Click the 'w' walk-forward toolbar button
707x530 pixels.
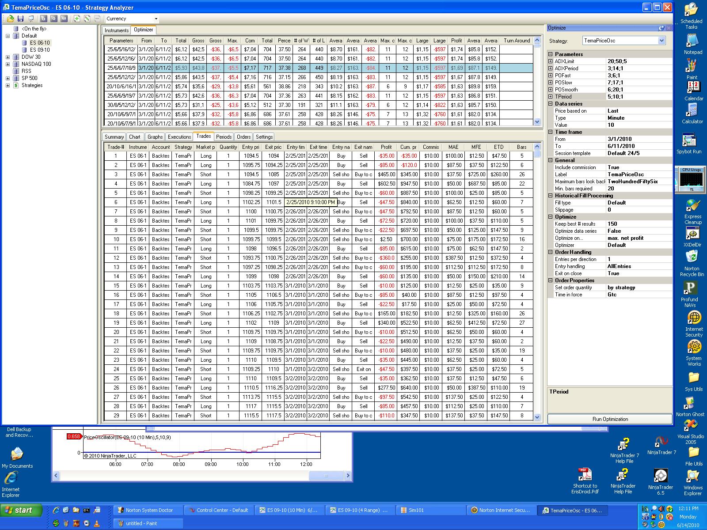tap(64, 19)
